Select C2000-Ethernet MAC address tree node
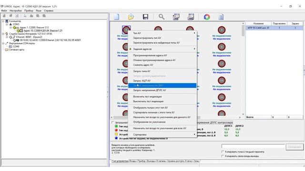Viewport: 305px width, 171px height. (x=50, y=40)
